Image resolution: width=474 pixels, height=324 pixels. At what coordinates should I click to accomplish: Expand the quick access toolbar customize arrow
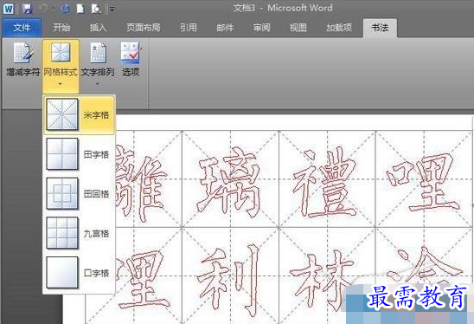coord(112,9)
